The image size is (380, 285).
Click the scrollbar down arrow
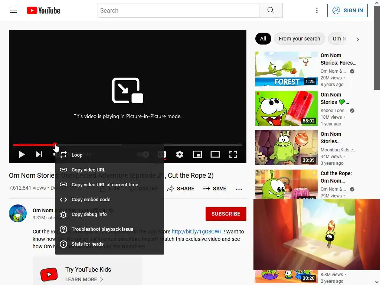(x=377, y=282)
